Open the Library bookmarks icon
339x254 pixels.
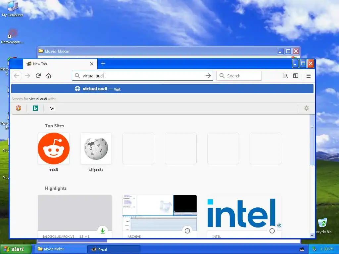(285, 76)
